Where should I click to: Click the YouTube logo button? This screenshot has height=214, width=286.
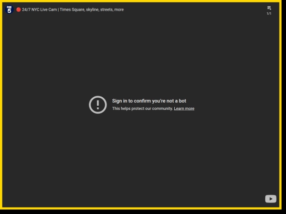pyautogui.click(x=271, y=199)
